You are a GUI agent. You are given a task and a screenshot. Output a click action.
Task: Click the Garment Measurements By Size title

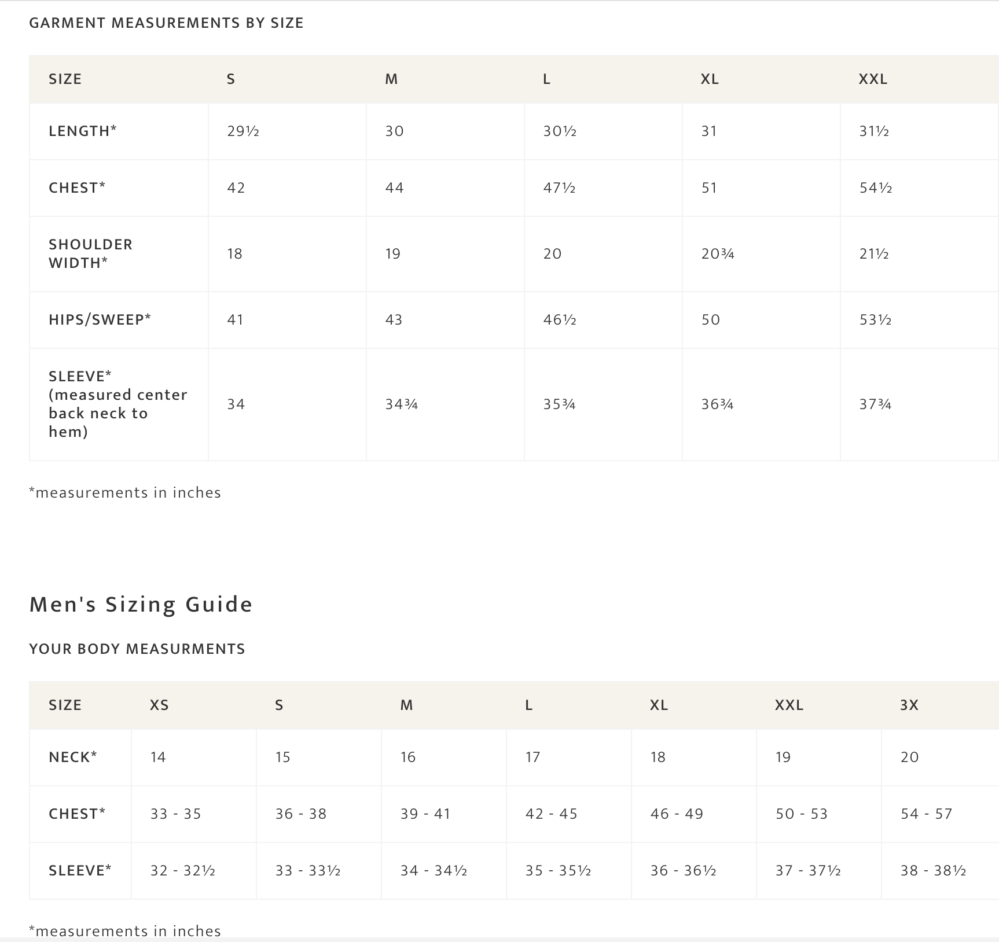[x=166, y=23]
